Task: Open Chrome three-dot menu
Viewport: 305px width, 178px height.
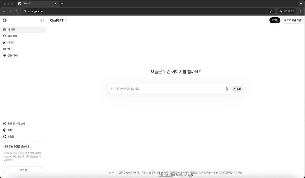Action: click(301, 11)
